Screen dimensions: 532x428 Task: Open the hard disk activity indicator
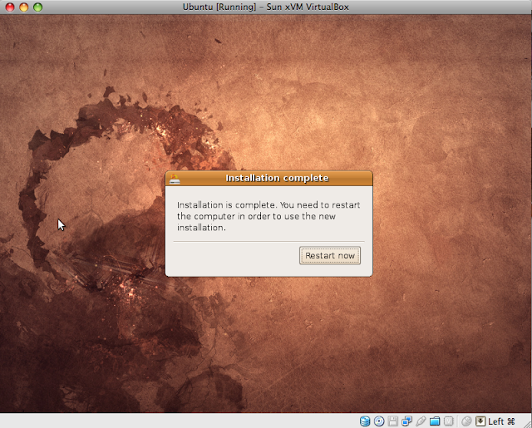pos(365,421)
